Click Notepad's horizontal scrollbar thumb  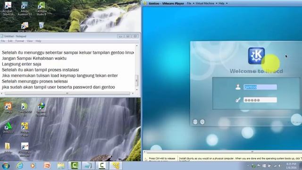[x=67, y=93]
